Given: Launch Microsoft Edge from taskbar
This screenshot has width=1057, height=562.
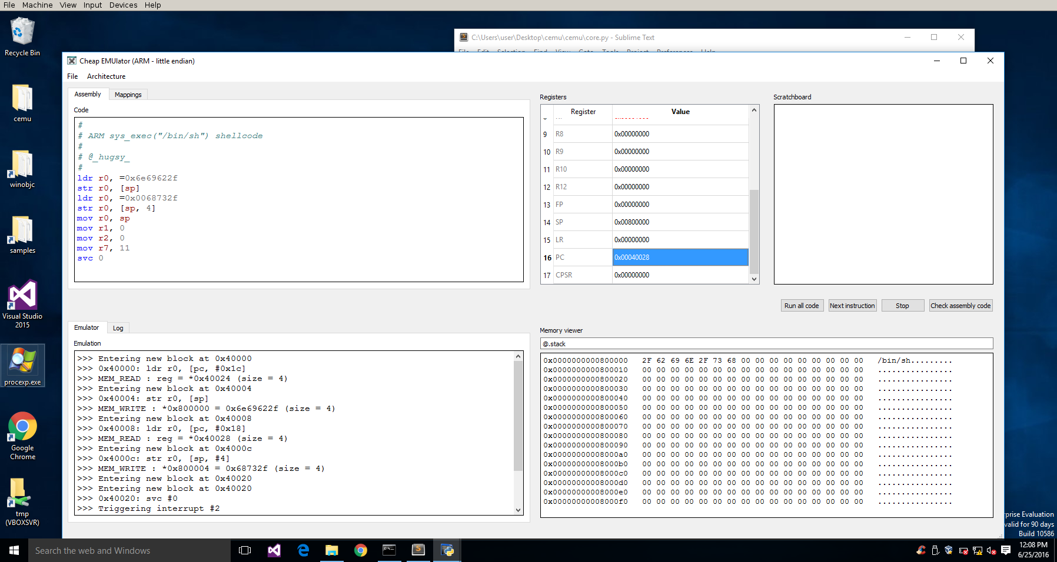Looking at the screenshot, I should (303, 550).
